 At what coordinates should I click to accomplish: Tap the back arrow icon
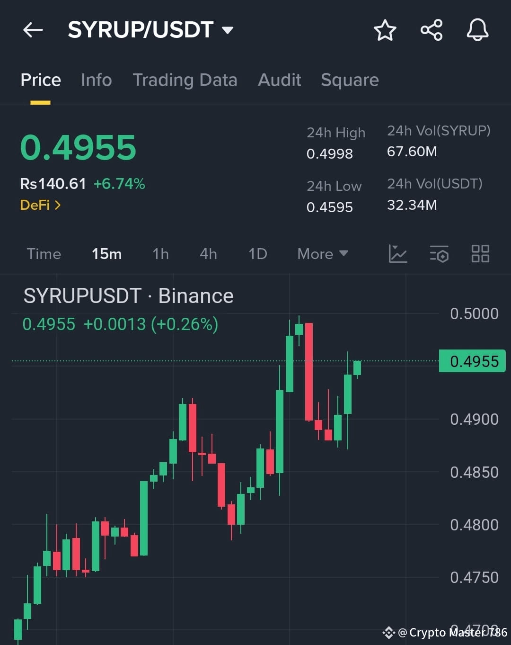(33, 30)
